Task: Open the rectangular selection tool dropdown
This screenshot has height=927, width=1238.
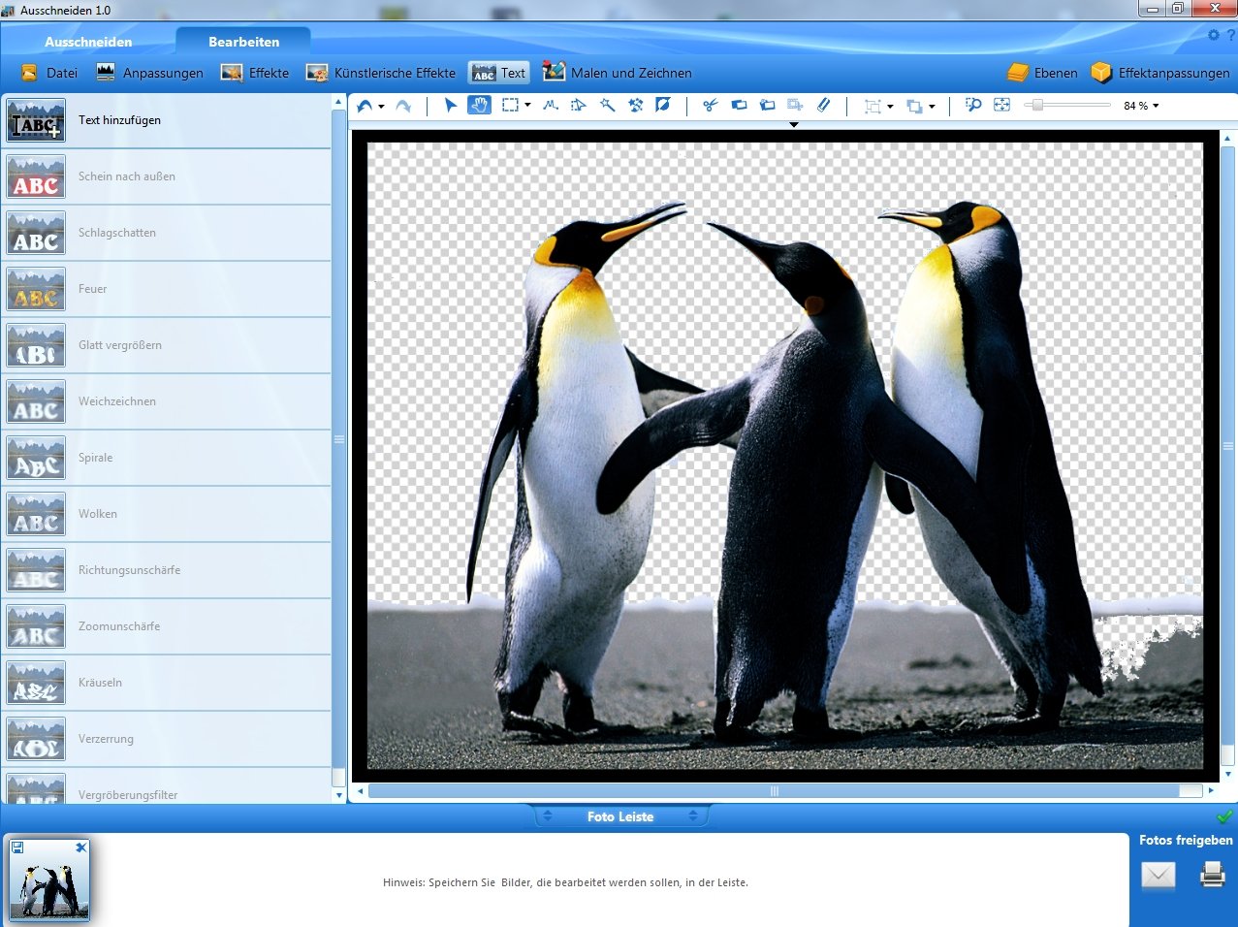Action: pos(527,106)
